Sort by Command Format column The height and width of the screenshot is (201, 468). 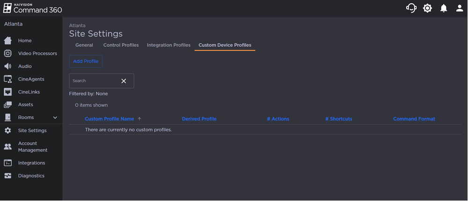pos(414,119)
